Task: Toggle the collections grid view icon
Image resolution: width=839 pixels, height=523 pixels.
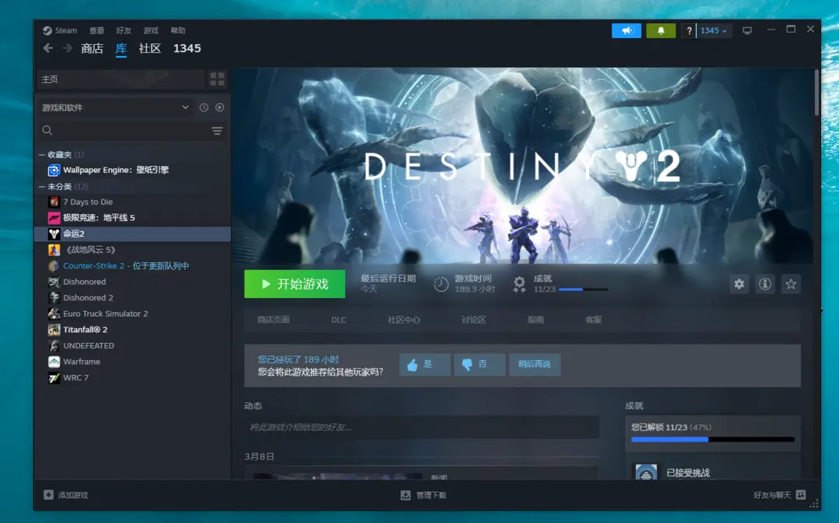Action: [x=218, y=79]
